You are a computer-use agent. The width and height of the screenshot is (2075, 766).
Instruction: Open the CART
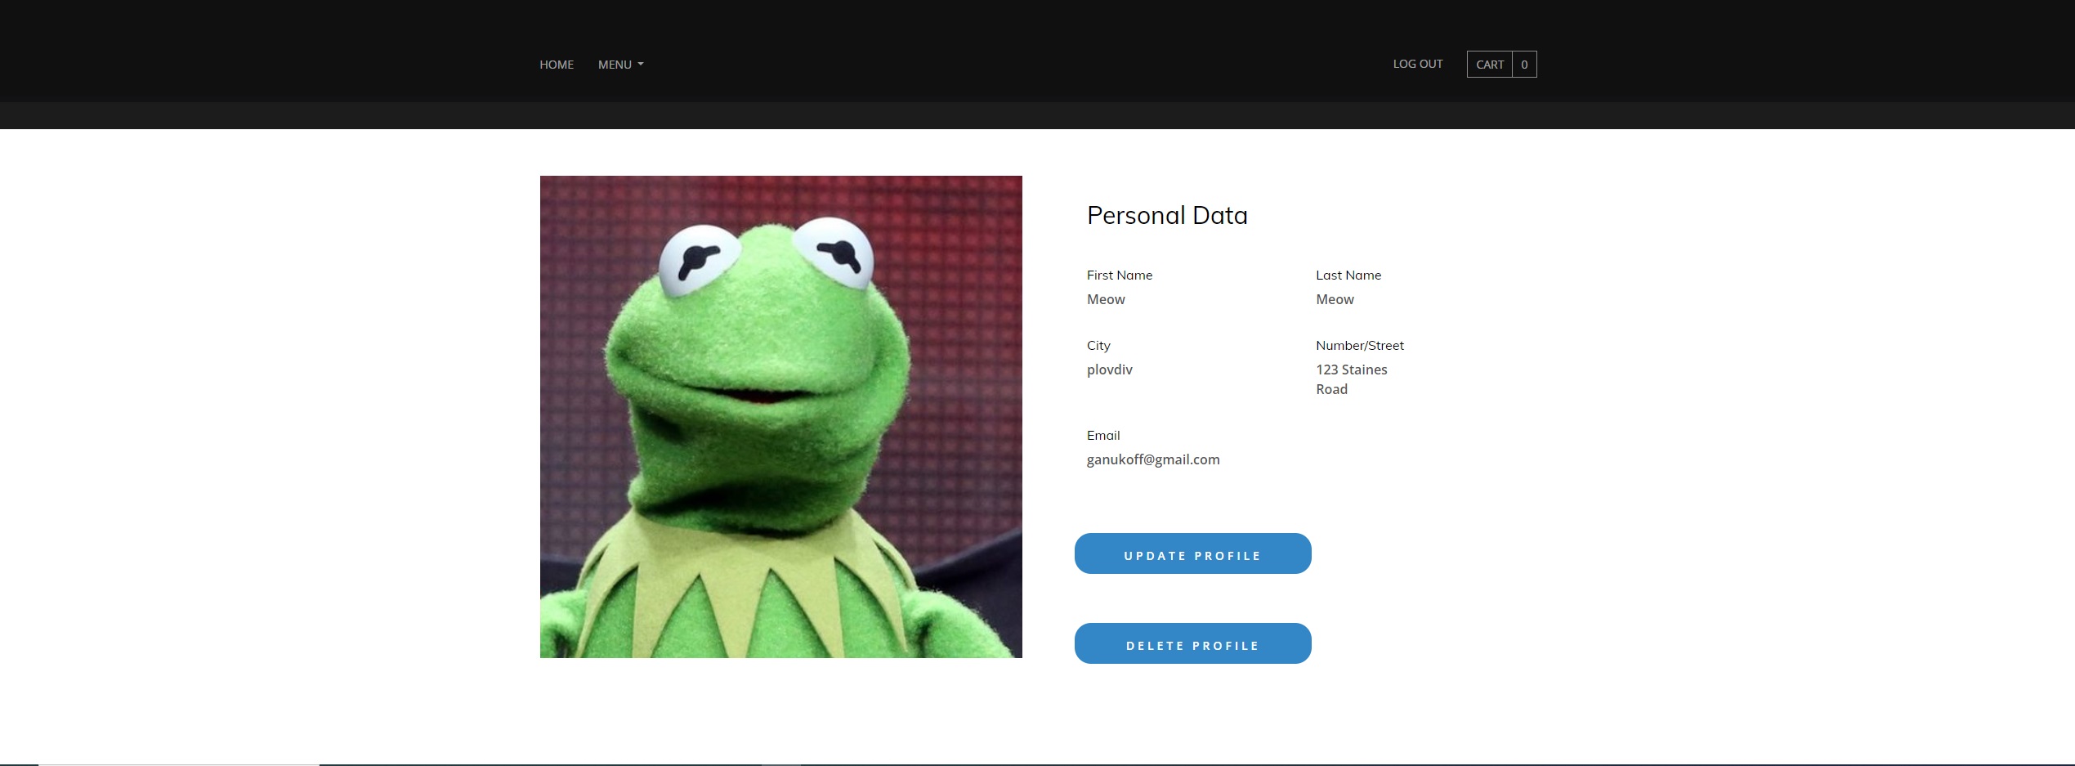1489,64
